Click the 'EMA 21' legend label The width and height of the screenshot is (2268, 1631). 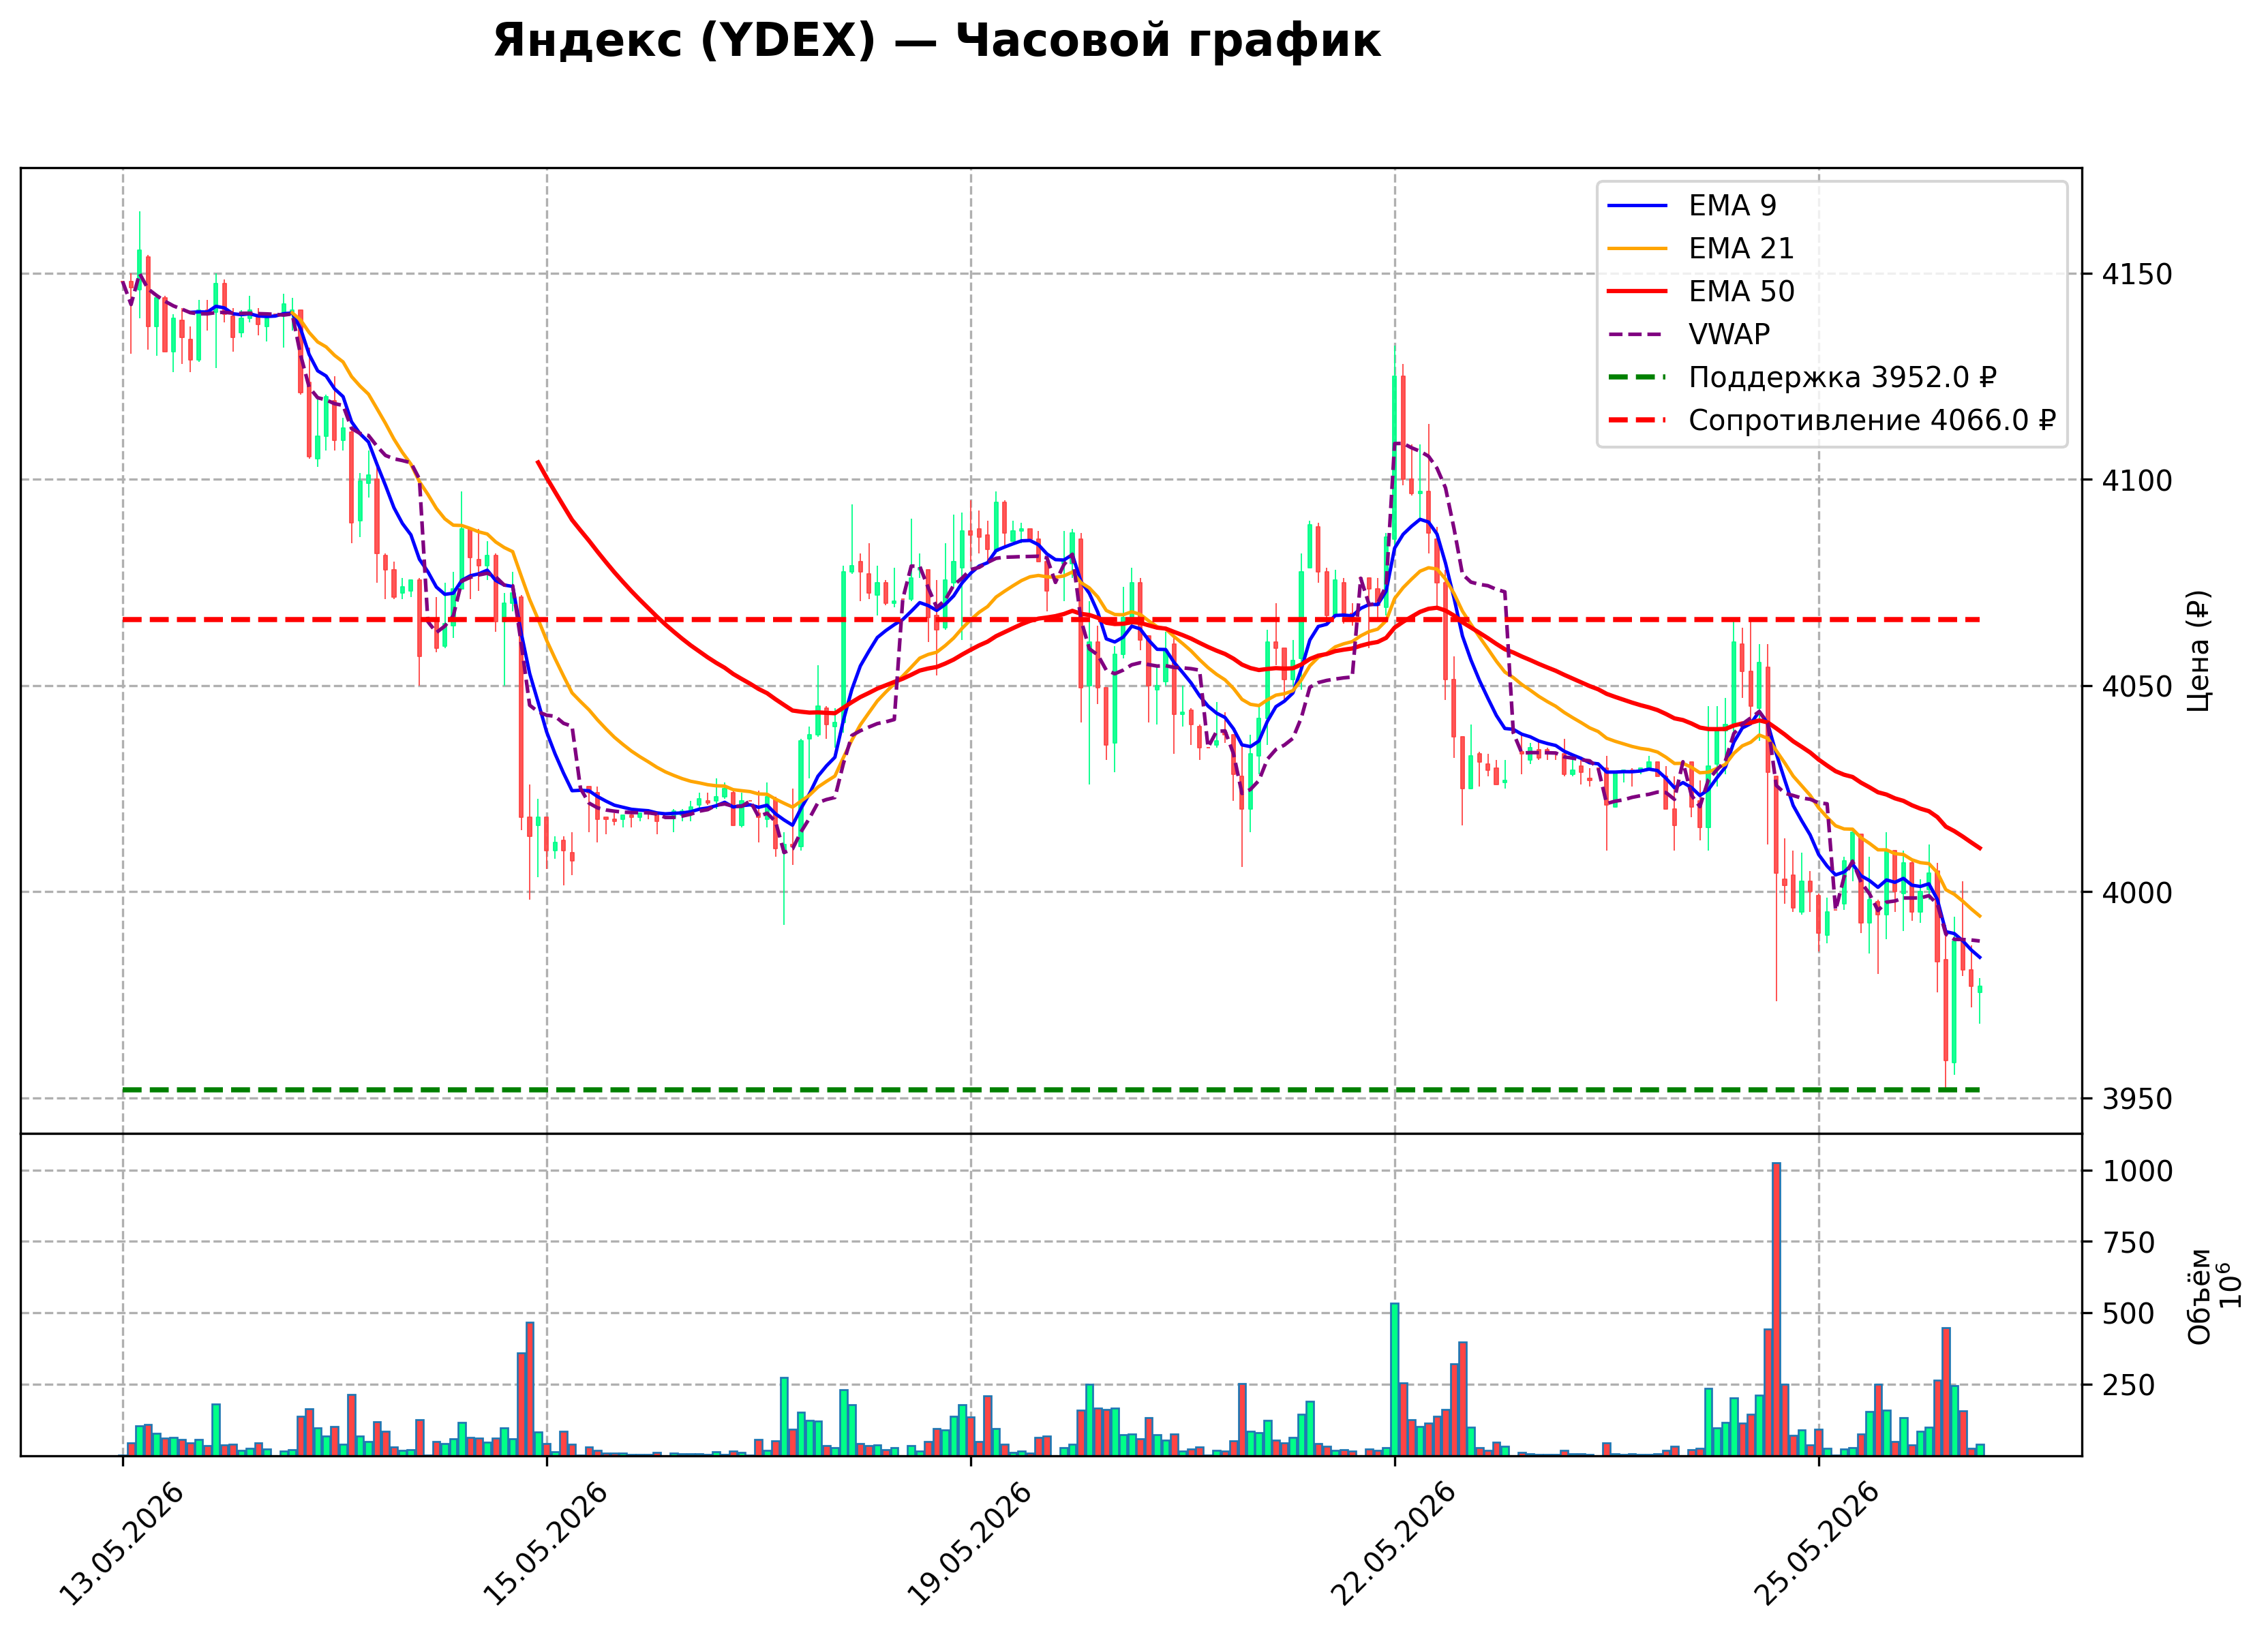click(x=1741, y=249)
